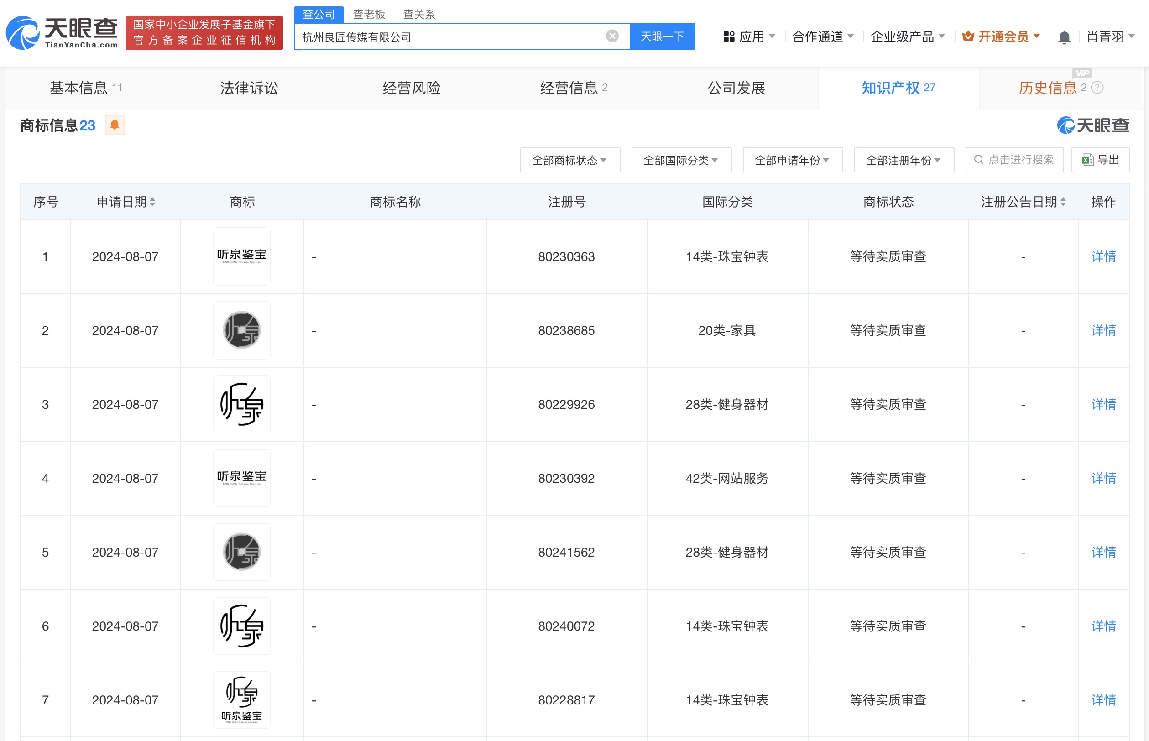Go to 经营风险 tab
Image resolution: width=1149 pixels, height=741 pixels.
click(412, 88)
